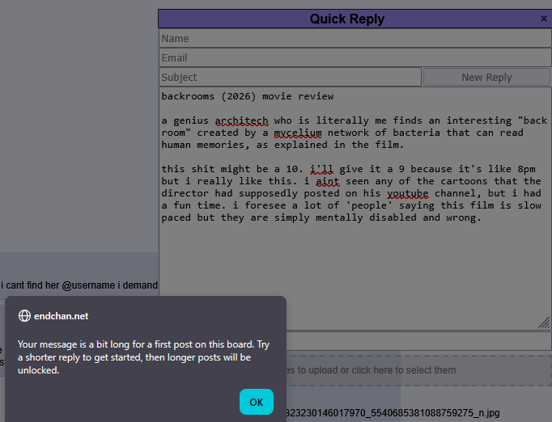Click inside the message text area
Viewport: 552px width, 422px height.
point(355,209)
